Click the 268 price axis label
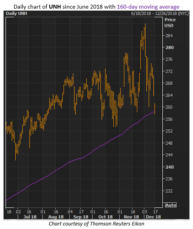 coord(169,83)
